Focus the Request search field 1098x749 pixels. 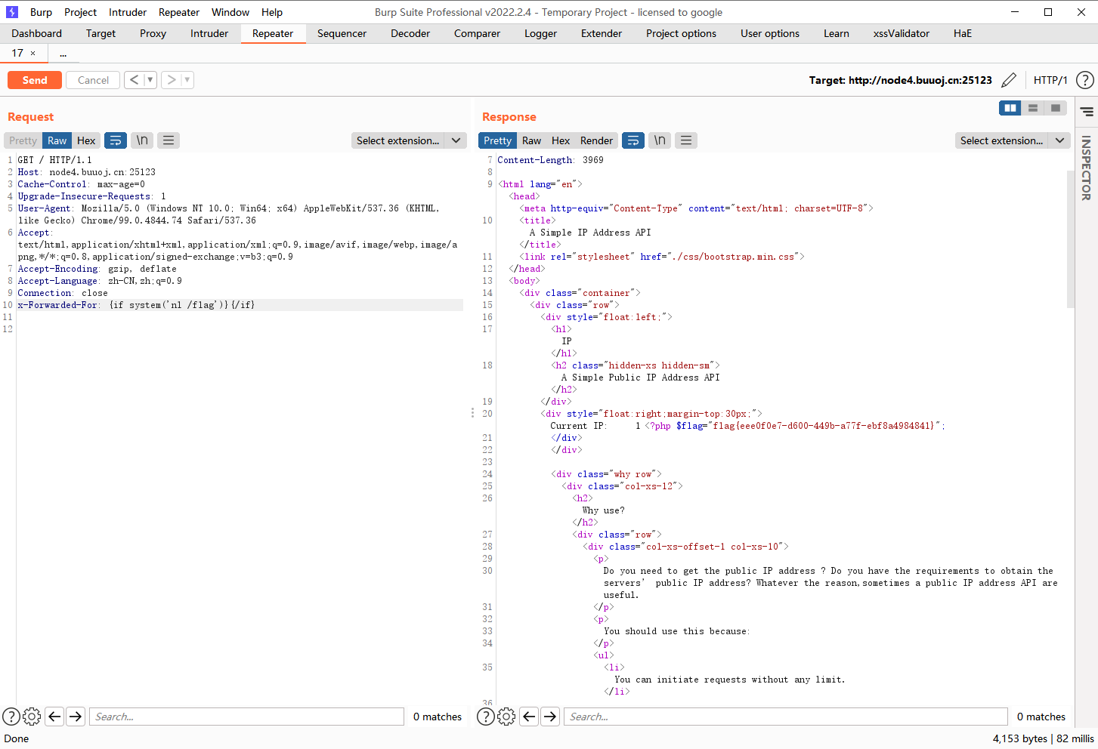[246, 717]
